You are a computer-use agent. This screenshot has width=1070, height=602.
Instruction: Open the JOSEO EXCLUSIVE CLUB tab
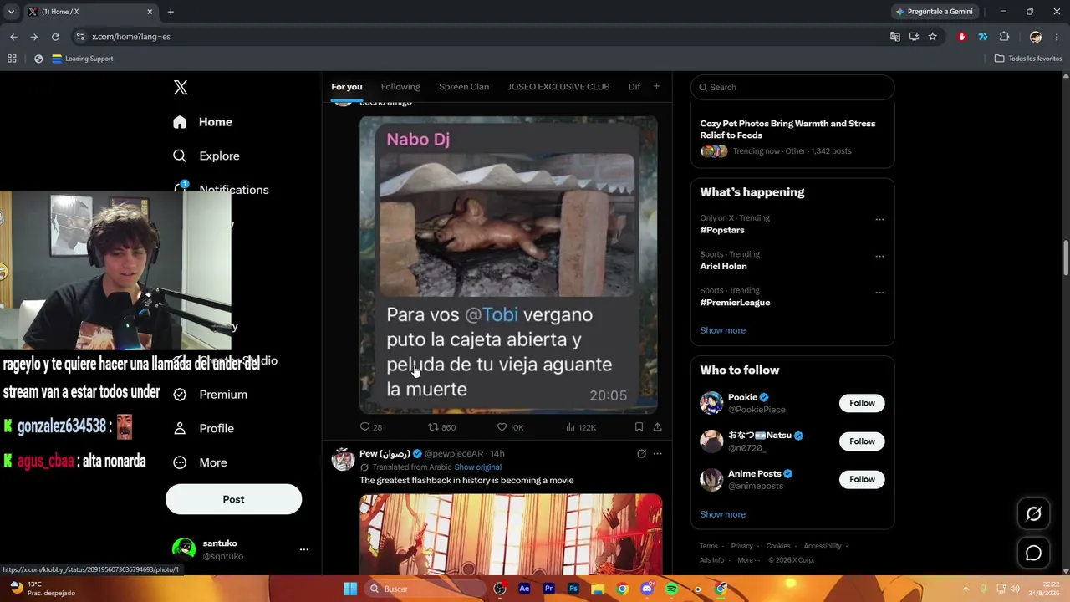(x=558, y=87)
